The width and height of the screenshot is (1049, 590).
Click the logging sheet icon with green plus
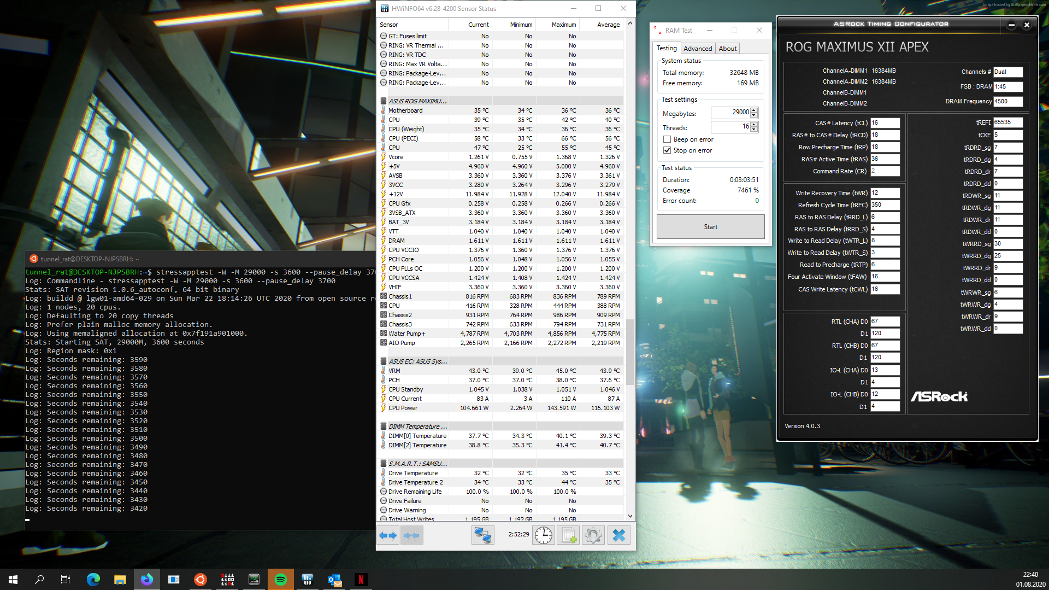(568, 535)
